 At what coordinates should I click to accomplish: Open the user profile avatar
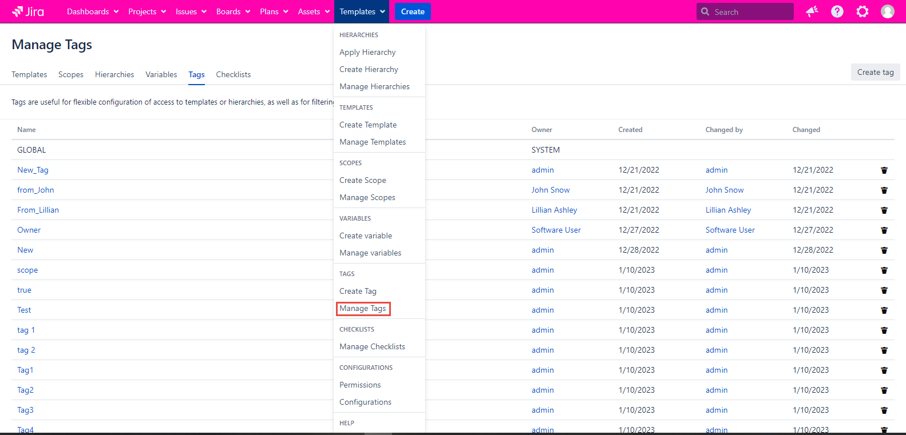click(x=887, y=11)
